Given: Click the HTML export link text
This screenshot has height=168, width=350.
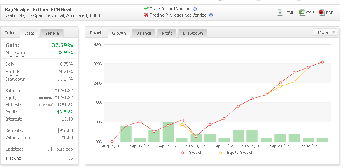Looking at the screenshot, I should [289, 13].
